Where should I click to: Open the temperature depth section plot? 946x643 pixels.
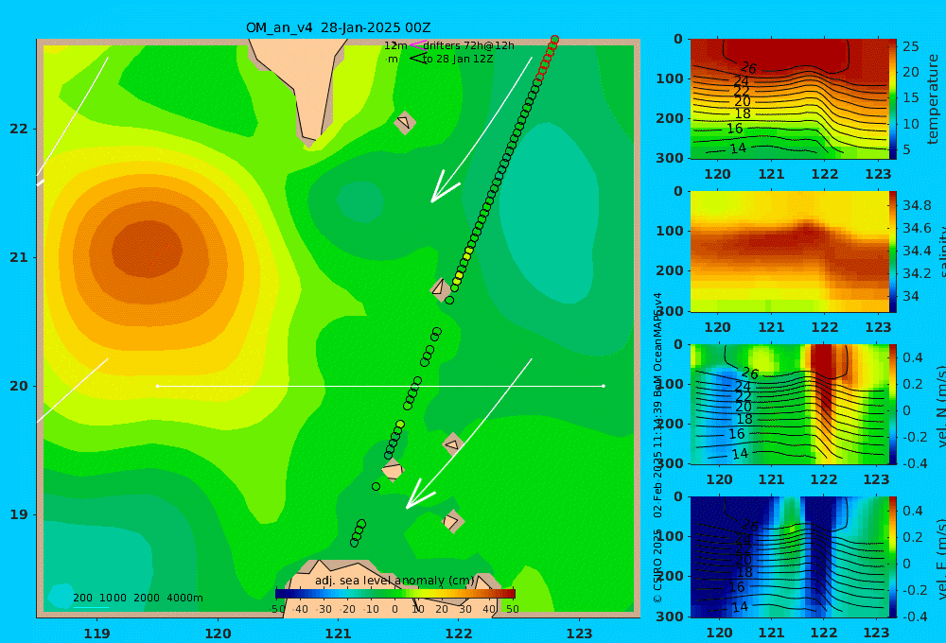[x=789, y=99]
